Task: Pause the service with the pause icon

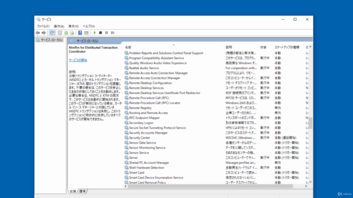Action: (106, 33)
